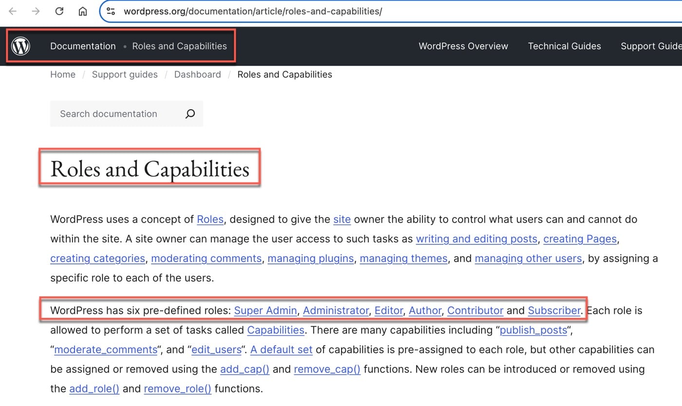Screen dimensions: 682x406
Task: Follow the site link
Action: point(342,220)
